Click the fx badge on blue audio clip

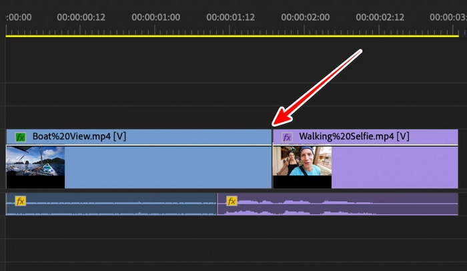[x=21, y=200]
